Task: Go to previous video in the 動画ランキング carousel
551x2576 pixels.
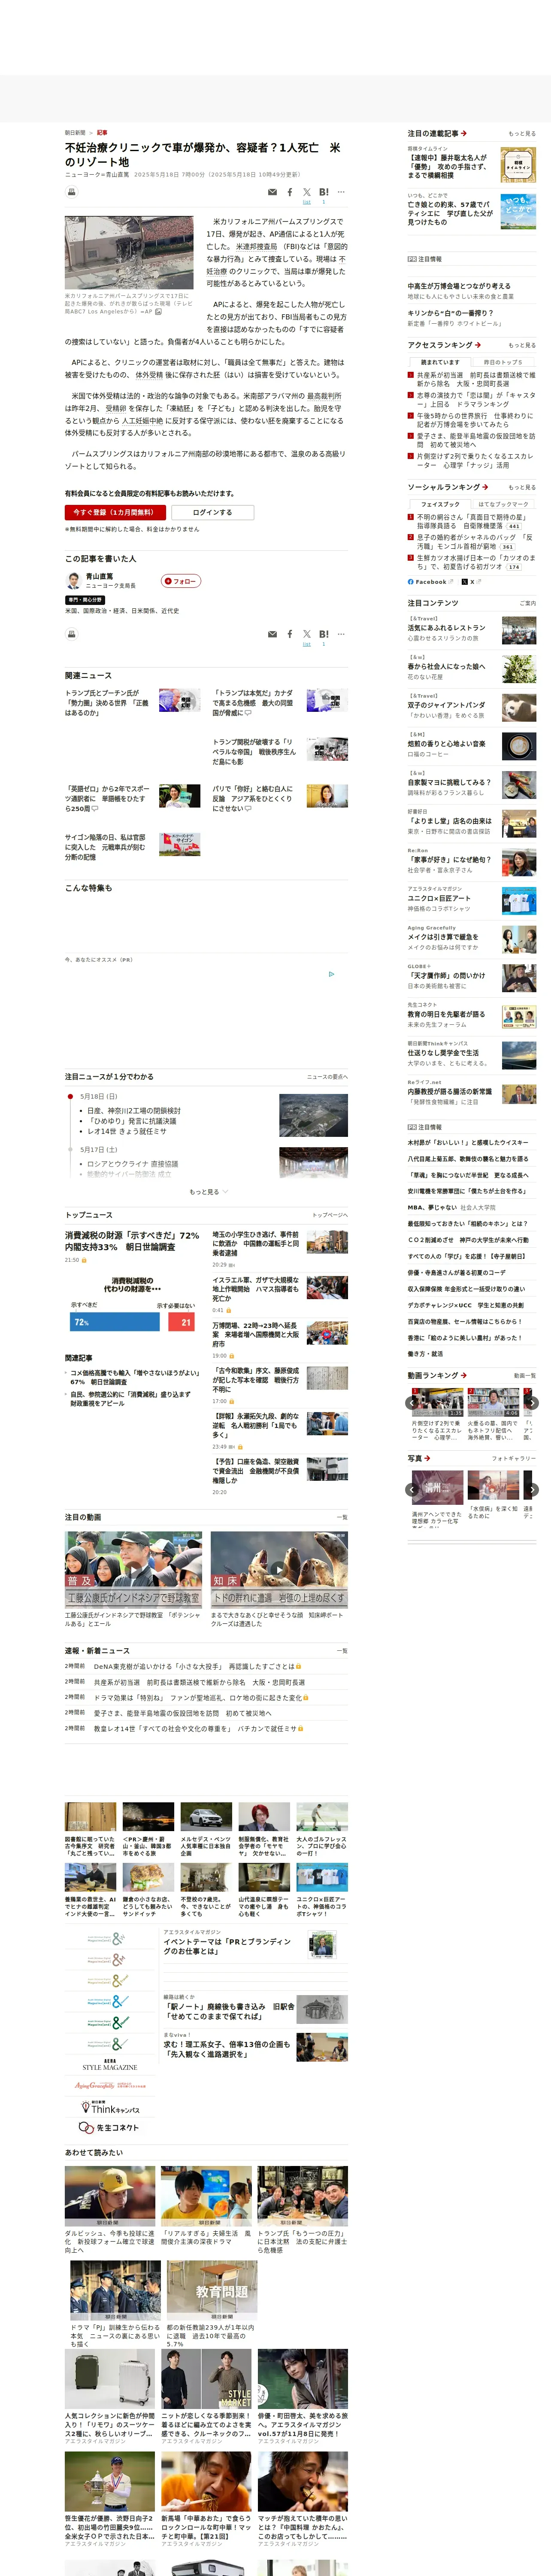Action: click(412, 1403)
